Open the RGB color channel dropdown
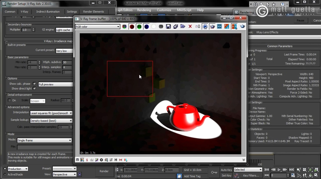Screen dimensions: 321x179 click(x=97, y=26)
